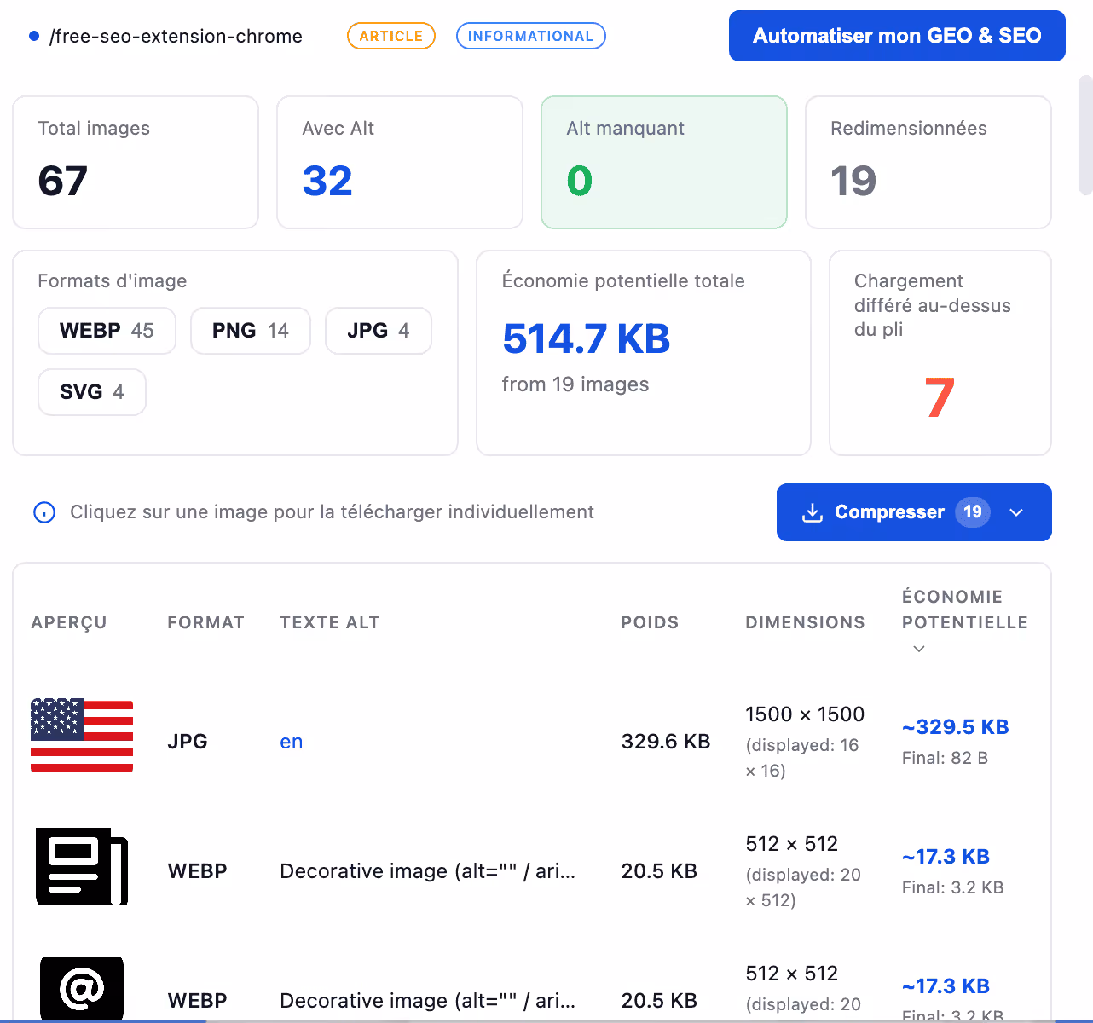Select the Avec Alt card
Viewport: 1093px width, 1023px height.
point(400,162)
